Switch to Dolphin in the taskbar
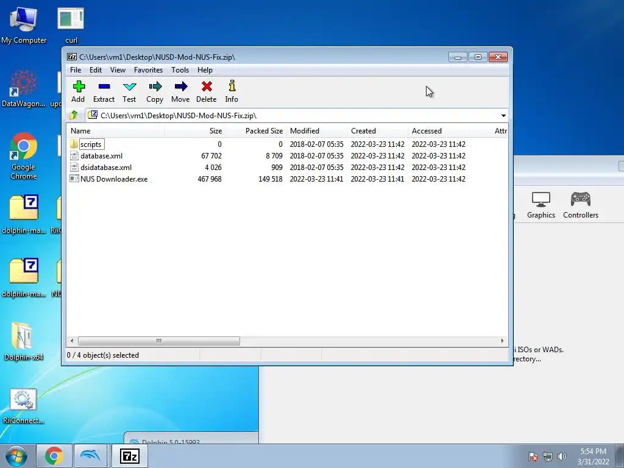Screen dimensions: 624x468 (90, 456)
